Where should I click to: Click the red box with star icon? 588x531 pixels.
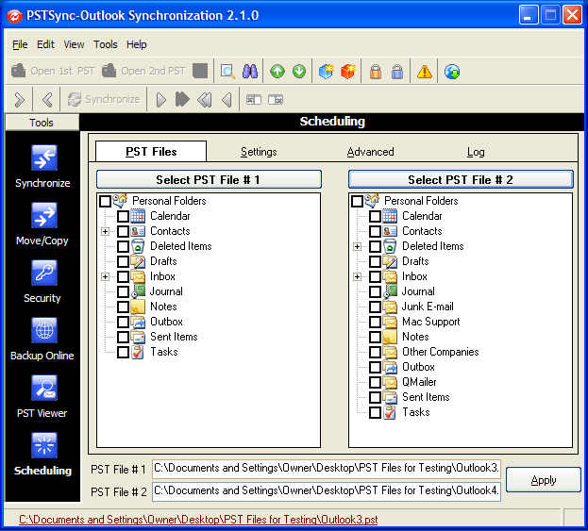(348, 71)
